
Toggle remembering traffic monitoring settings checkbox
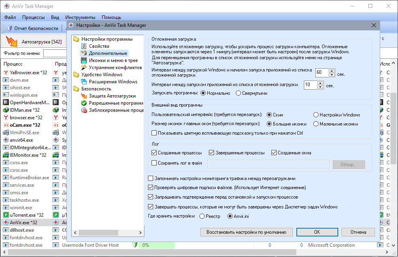pyautogui.click(x=150, y=178)
